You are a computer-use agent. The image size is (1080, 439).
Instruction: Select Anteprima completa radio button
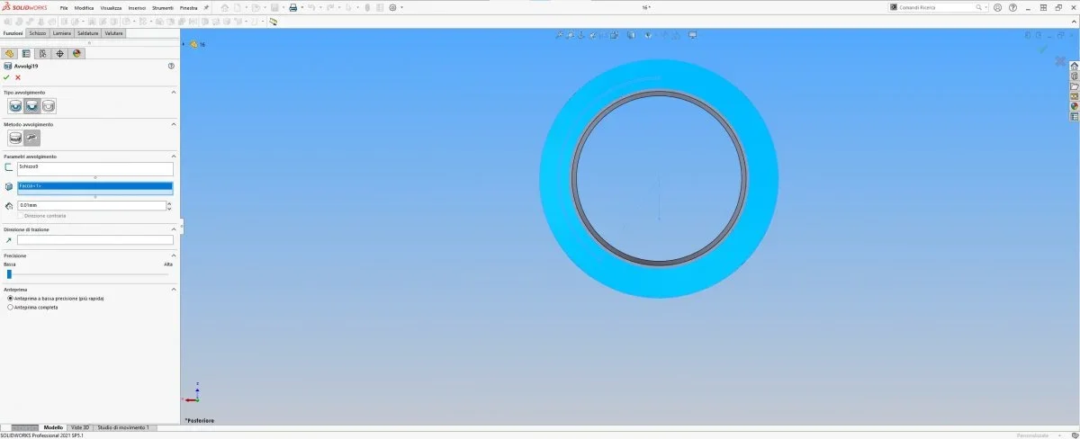[x=10, y=307]
